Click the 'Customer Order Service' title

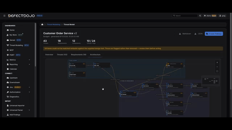58,33
